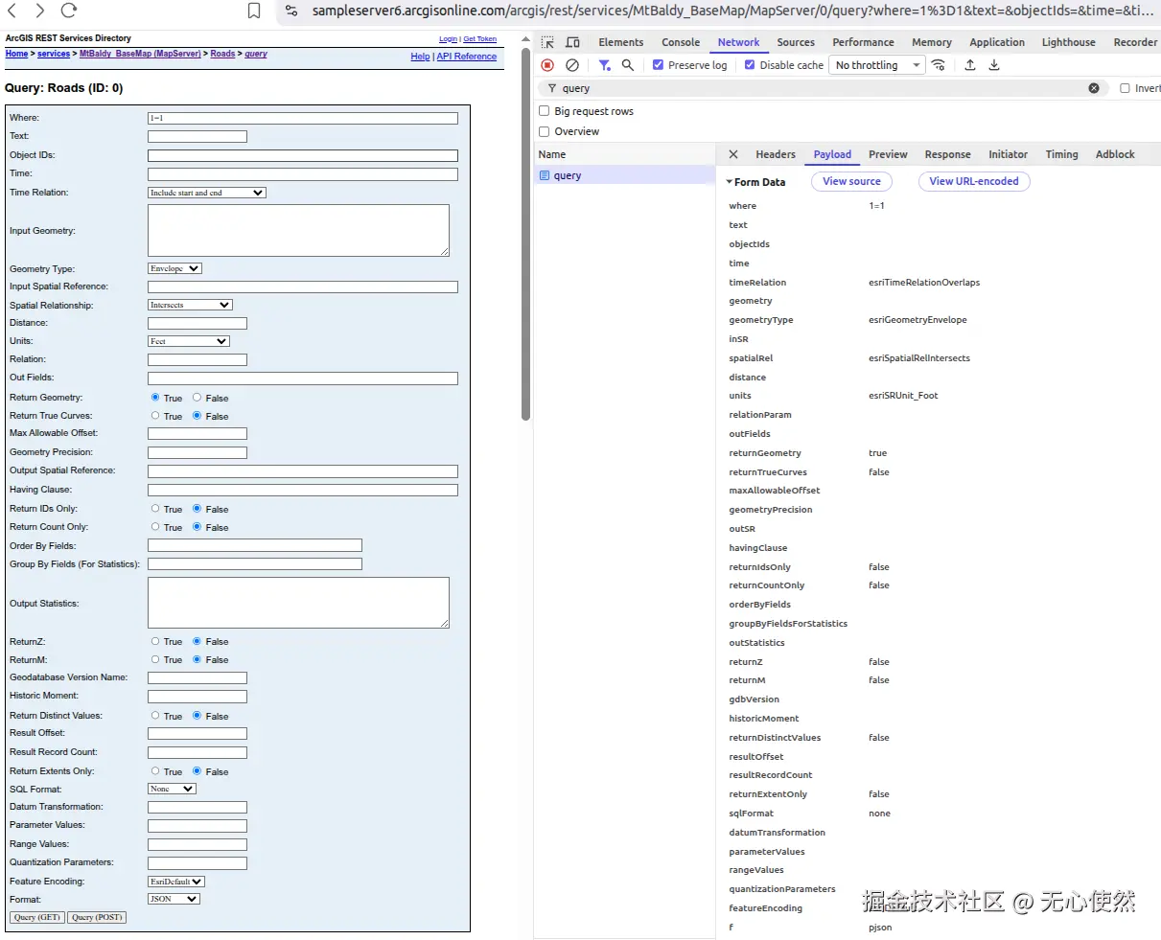This screenshot has width=1161, height=940.
Task: Switch to DevTools Elements tab
Action: click(621, 42)
